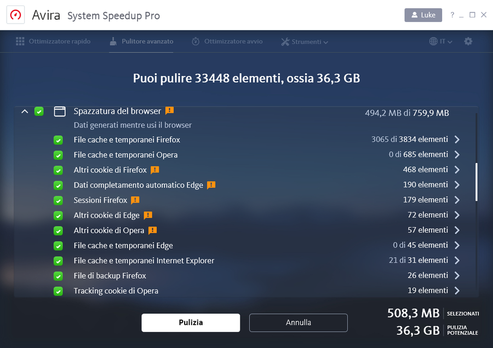The height and width of the screenshot is (348, 493).
Task: Cancel the operation with Annulla
Action: (298, 323)
